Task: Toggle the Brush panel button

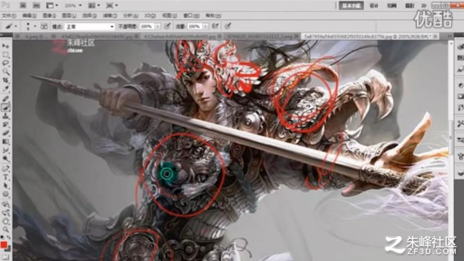Action: click(44, 26)
